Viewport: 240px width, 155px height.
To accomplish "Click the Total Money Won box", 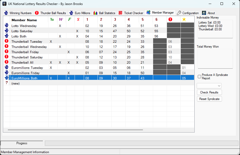I will [x=215, y=59].
